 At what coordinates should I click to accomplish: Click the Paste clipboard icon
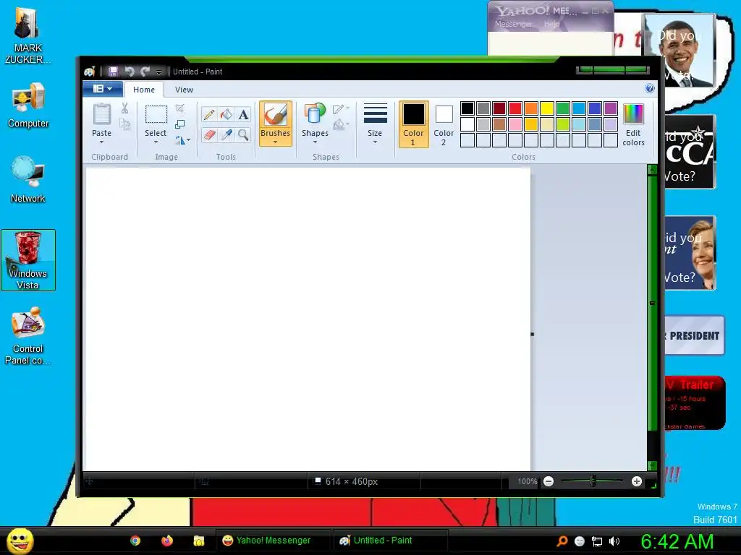tap(101, 114)
